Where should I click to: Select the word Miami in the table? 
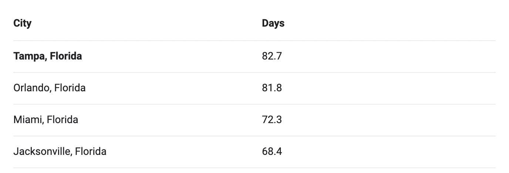28,120
